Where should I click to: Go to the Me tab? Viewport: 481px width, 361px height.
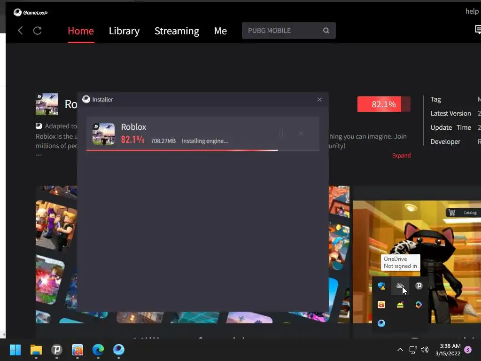point(220,31)
